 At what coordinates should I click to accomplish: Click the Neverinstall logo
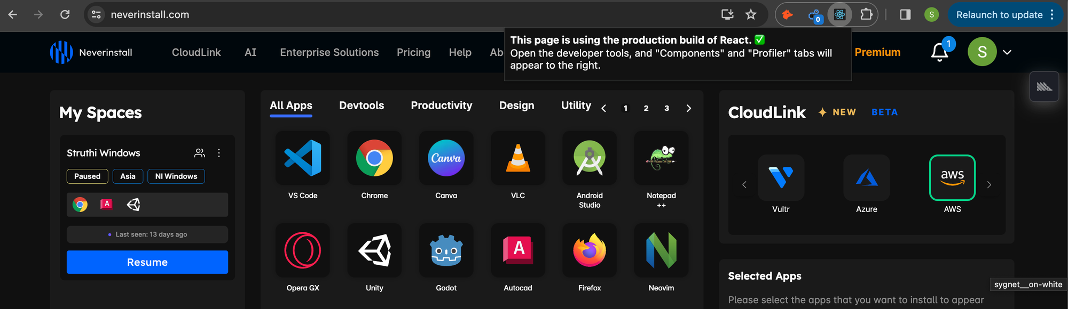click(x=91, y=52)
